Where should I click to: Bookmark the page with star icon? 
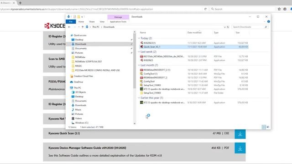click(279, 9)
